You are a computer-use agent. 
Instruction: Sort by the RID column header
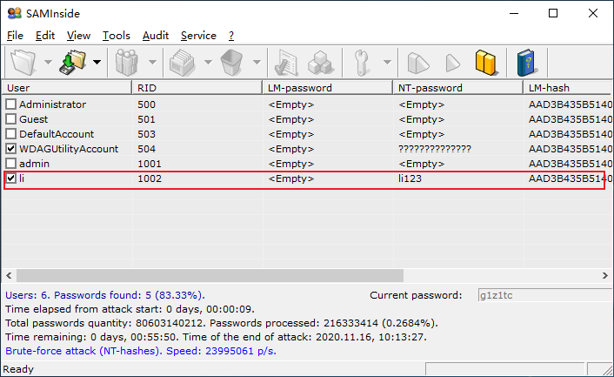(x=197, y=88)
